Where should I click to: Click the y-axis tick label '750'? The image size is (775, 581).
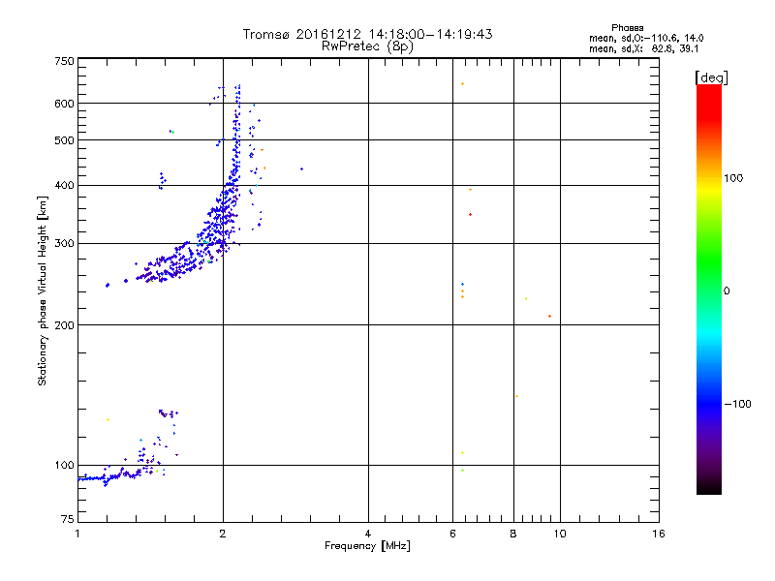click(x=64, y=61)
